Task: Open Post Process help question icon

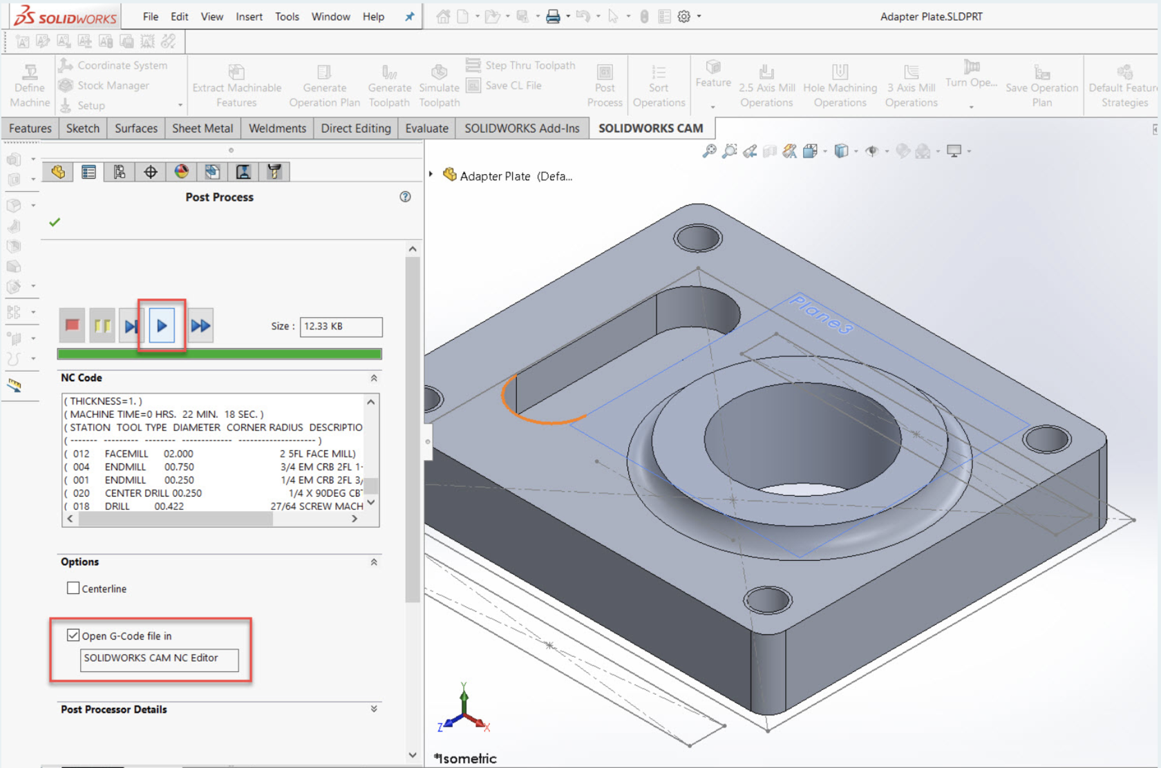Action: pyautogui.click(x=405, y=197)
